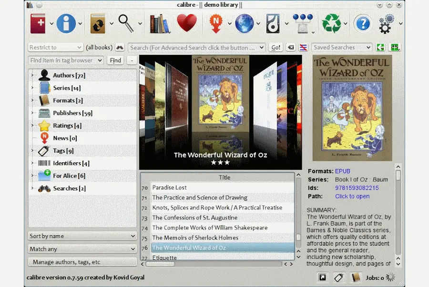The image size is (429, 287).
Task: Select the row 'Paradise Lost'
Action: (223, 188)
